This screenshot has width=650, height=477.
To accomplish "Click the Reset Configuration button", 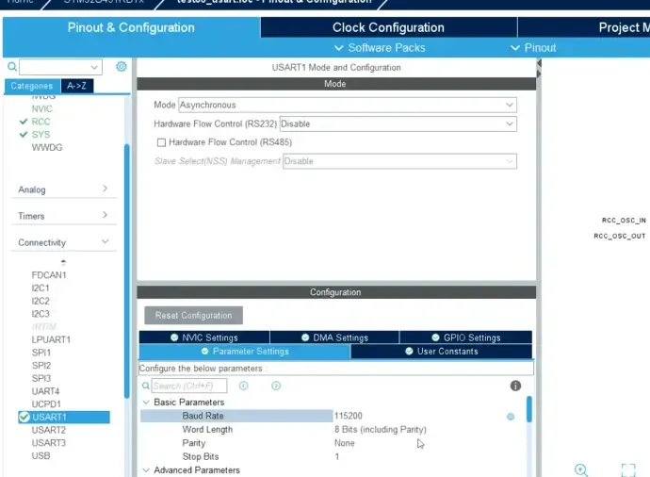I will pyautogui.click(x=193, y=315).
